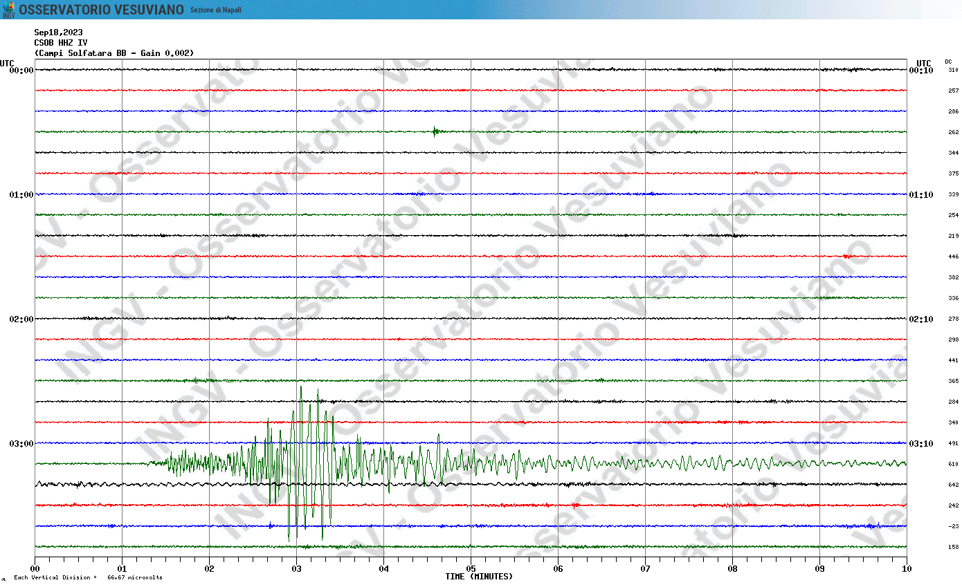
Task: Click the DC value '286'
Action: tap(953, 111)
